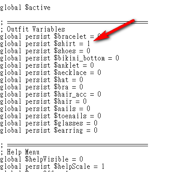Click the $earring variable name
This screenshot has width=171, height=172.
pos(68,130)
